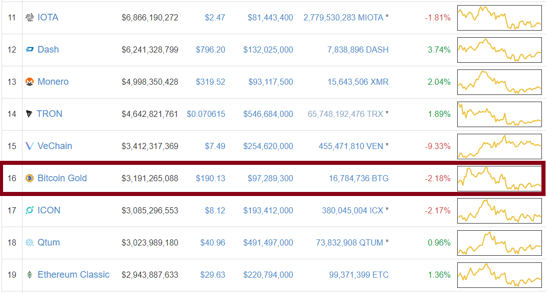Open the Monero coin page link

[53, 82]
